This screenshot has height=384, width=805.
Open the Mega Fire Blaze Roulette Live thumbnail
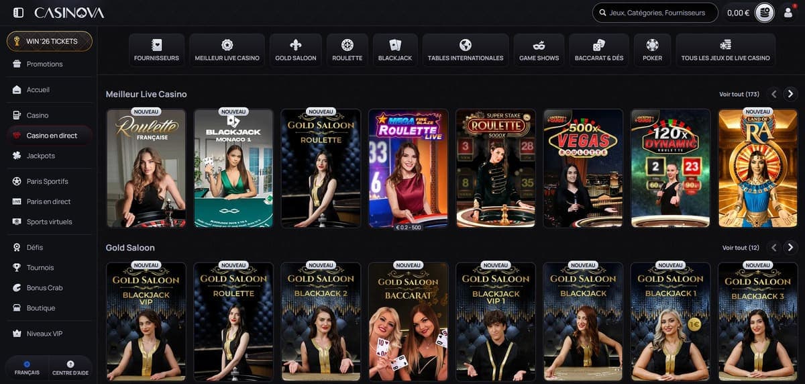[409, 169]
